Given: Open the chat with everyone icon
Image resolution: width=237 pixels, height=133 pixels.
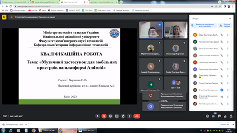Looking at the screenshot, I should [219, 116].
